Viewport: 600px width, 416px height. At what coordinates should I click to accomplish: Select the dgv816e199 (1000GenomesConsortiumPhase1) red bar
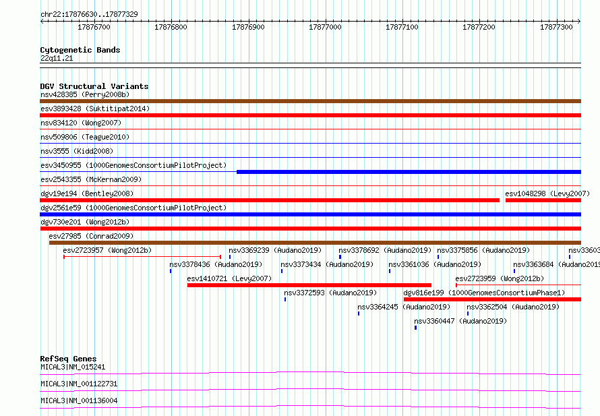(493, 299)
